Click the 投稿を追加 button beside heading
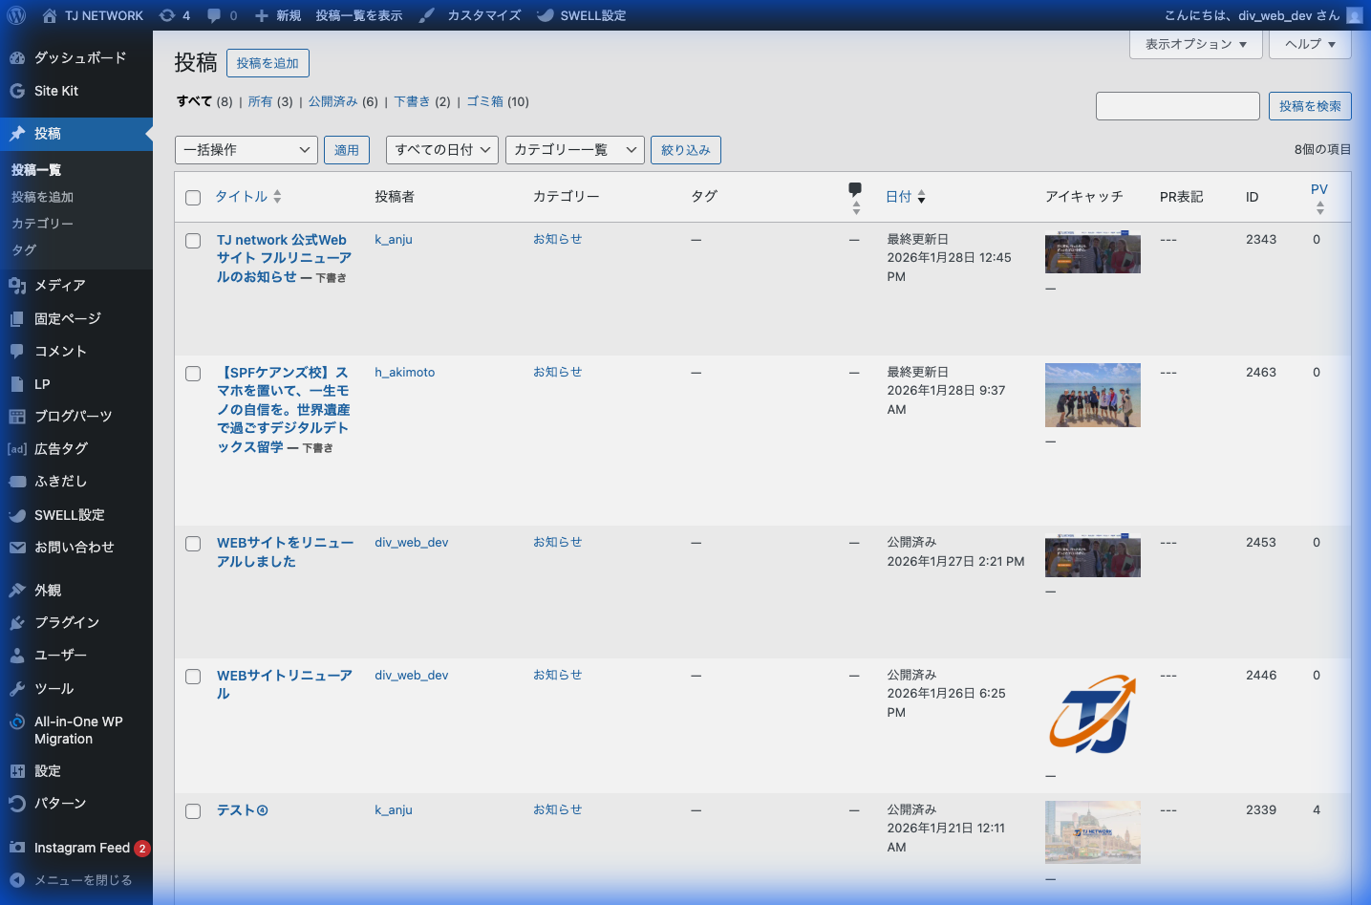Image resolution: width=1371 pixels, height=905 pixels. [x=268, y=63]
